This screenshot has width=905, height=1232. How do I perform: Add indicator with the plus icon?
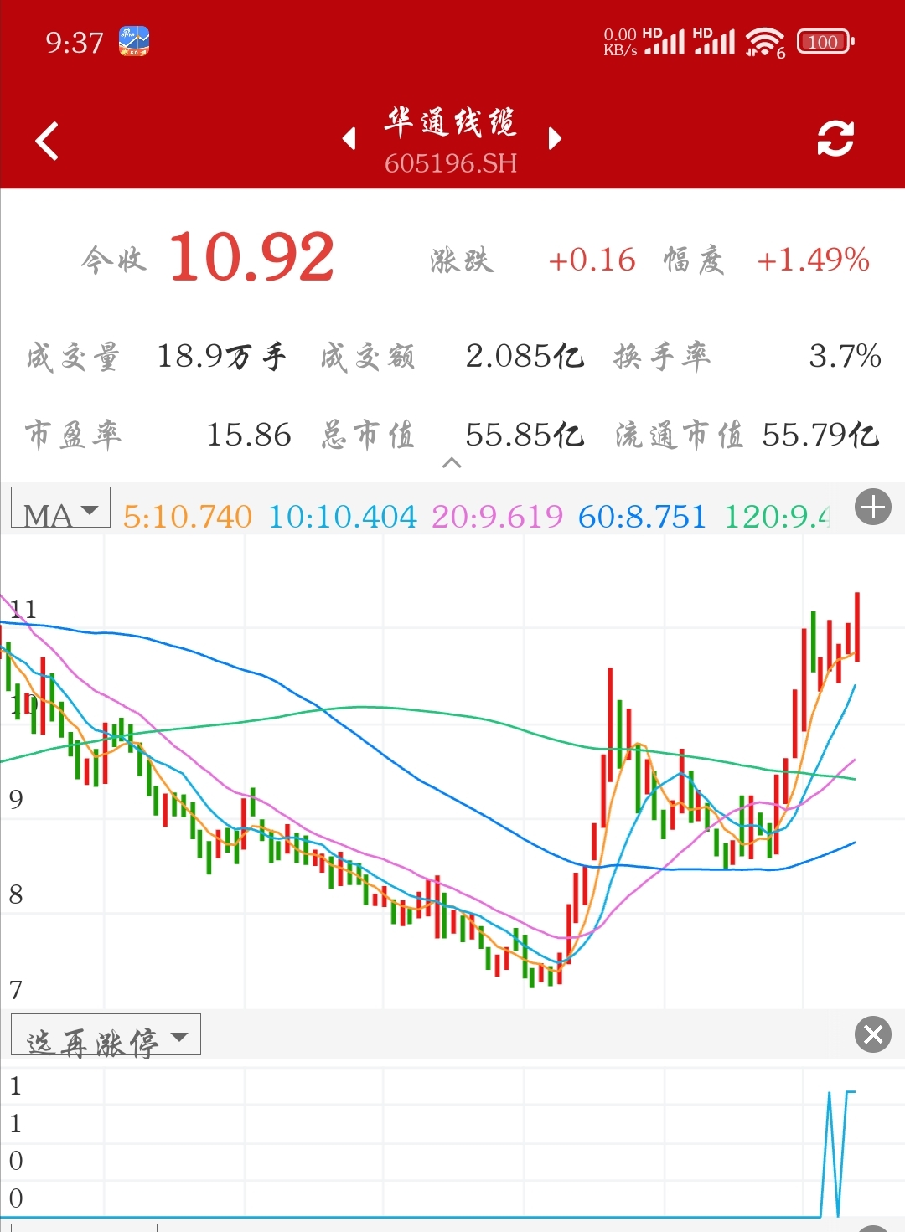872,508
